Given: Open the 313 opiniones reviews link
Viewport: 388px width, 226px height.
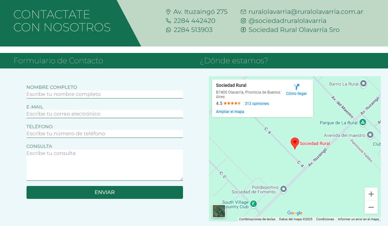Looking at the screenshot, I should click(x=257, y=104).
